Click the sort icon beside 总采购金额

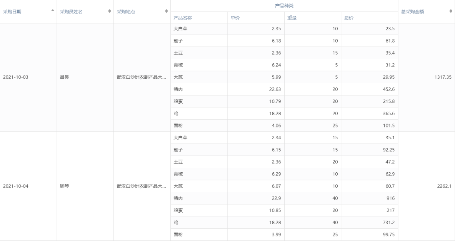point(450,12)
